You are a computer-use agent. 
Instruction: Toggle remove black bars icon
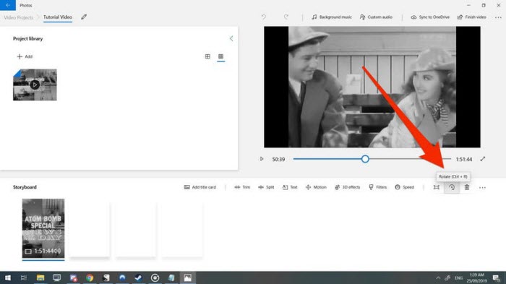(x=437, y=187)
